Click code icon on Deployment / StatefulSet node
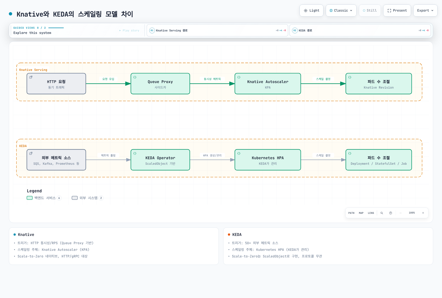Image resolution: width=442 pixels, height=298 pixels. [350, 153]
